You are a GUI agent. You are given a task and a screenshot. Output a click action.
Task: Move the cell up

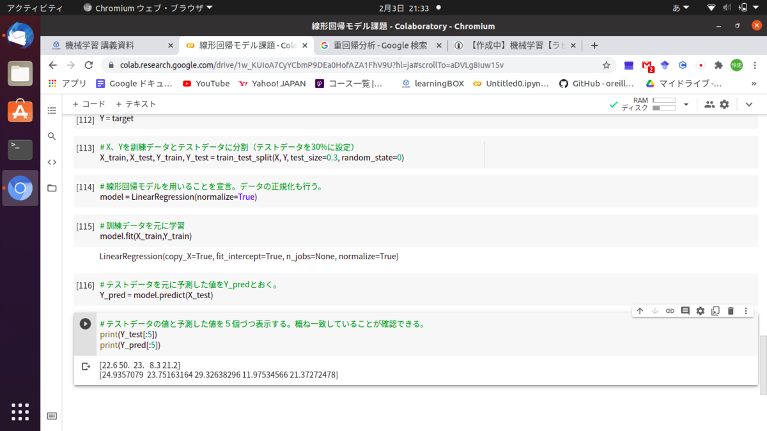640,311
